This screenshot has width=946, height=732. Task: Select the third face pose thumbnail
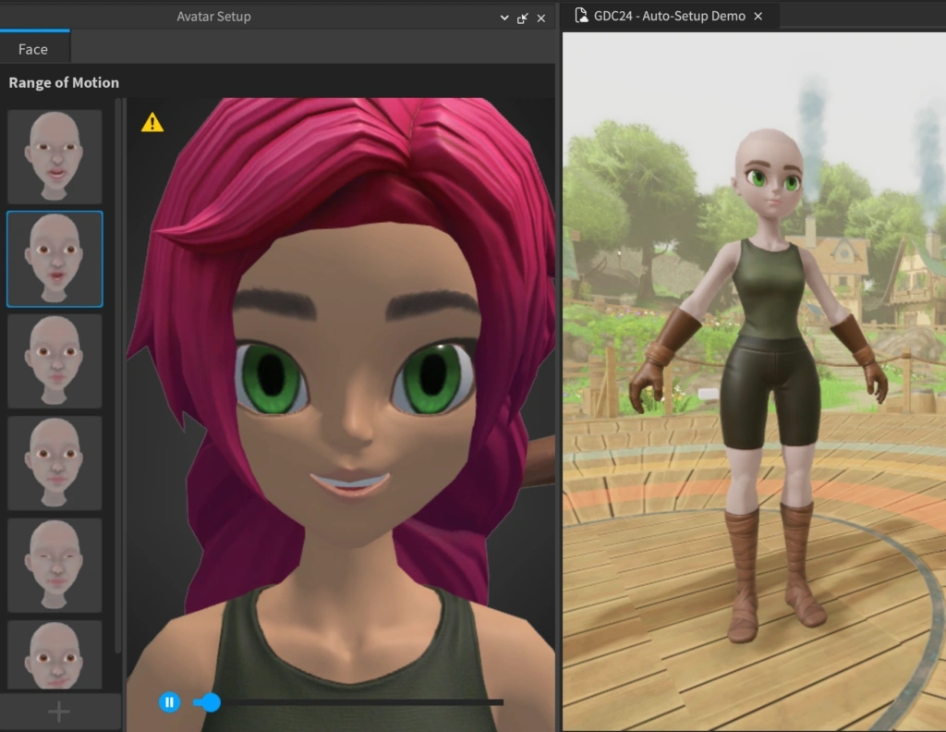[x=55, y=360]
